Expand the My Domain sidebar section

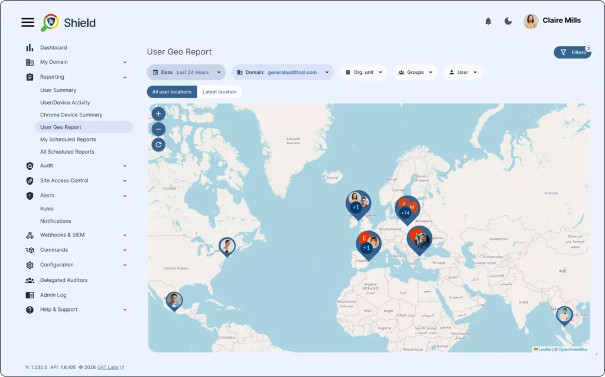point(125,61)
